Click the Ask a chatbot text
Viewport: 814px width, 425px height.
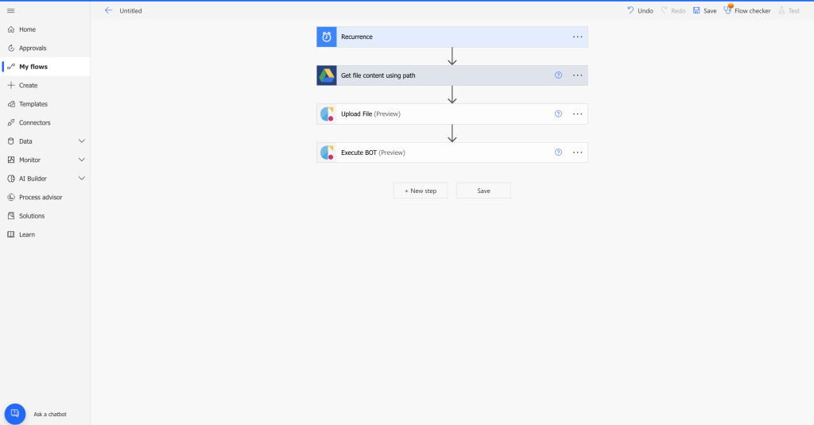tap(50, 414)
